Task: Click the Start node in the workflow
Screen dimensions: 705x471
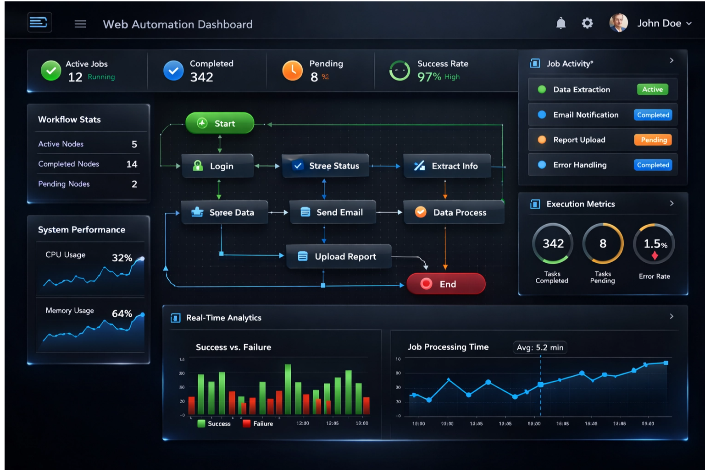Action: [x=220, y=123]
